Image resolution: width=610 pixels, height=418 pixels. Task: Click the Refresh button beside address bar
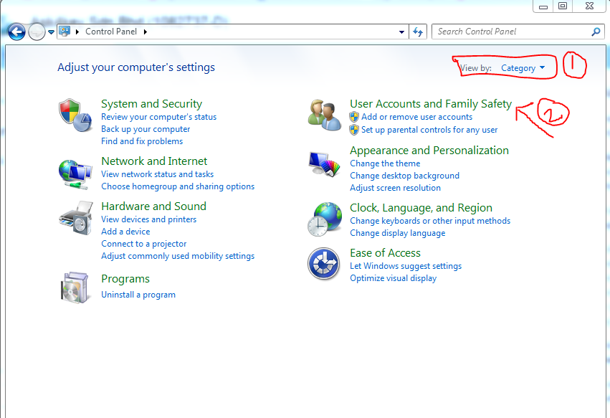418,32
